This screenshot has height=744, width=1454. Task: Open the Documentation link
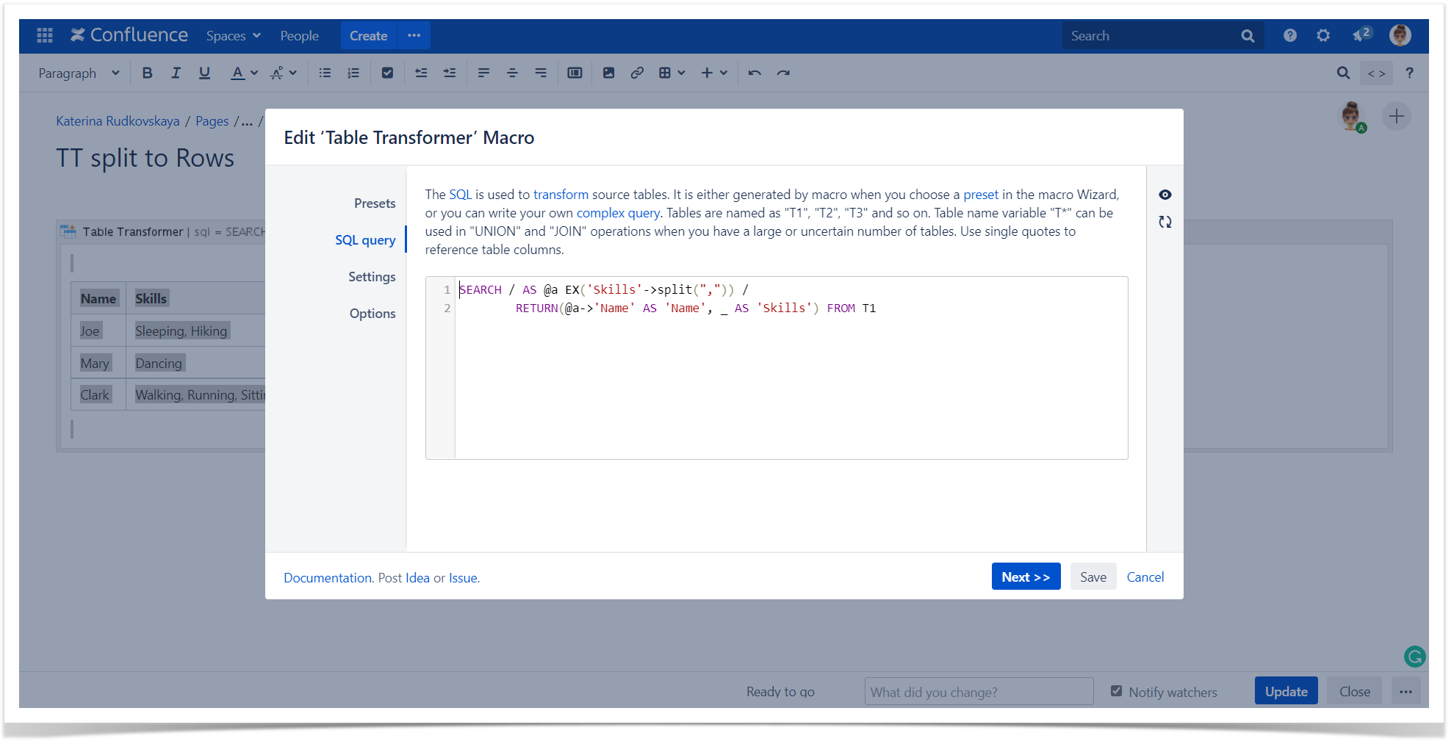tap(328, 578)
